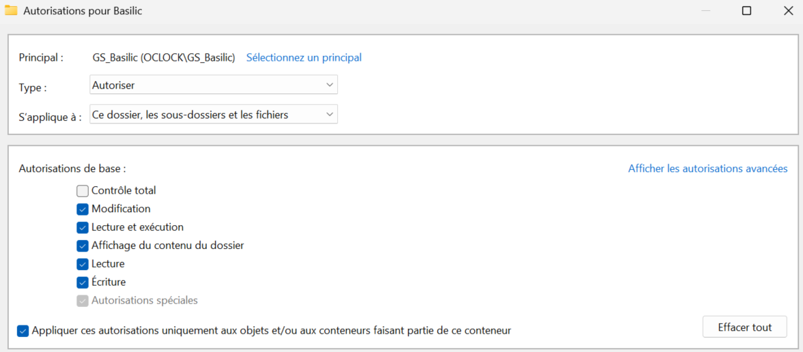
Task: Uncheck Affichage du contenu du dossier
Action: pyautogui.click(x=83, y=246)
